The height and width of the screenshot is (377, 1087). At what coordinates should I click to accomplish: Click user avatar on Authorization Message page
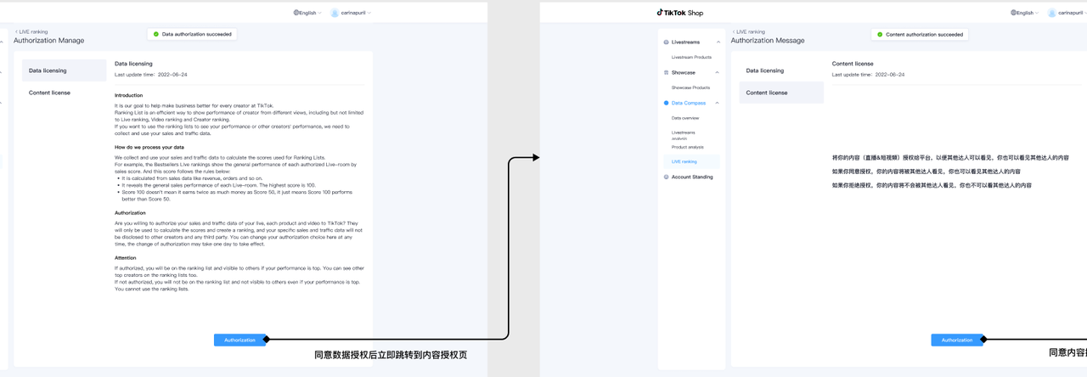pyautogui.click(x=1052, y=13)
